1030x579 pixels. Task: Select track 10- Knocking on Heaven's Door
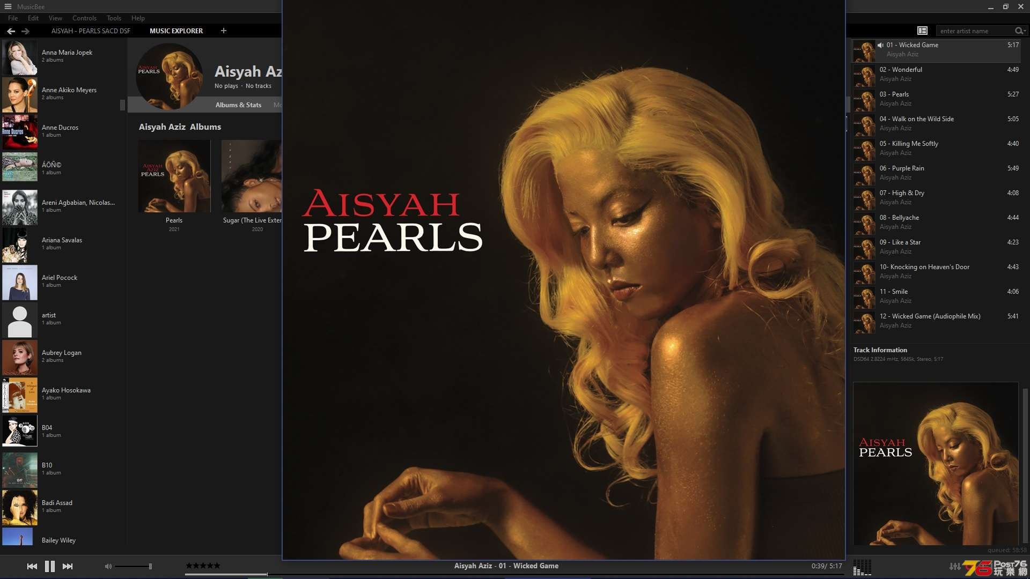tap(936, 272)
